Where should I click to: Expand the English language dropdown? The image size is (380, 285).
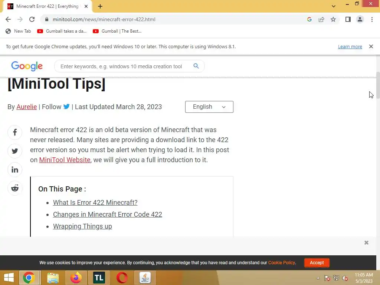pyautogui.click(x=209, y=107)
